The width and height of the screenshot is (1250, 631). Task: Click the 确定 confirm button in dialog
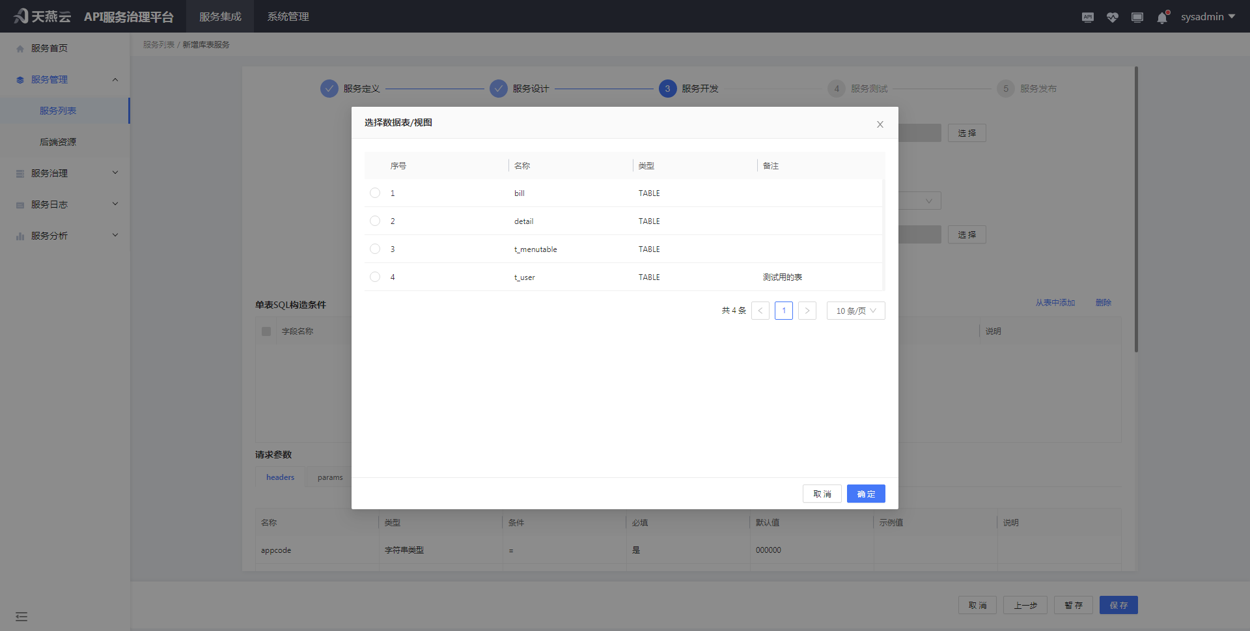(866, 494)
